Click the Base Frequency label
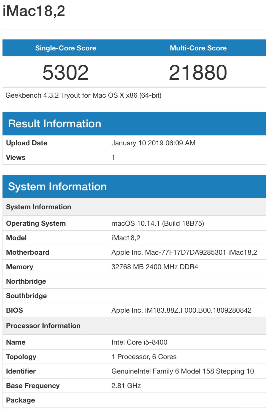 tap(33, 386)
